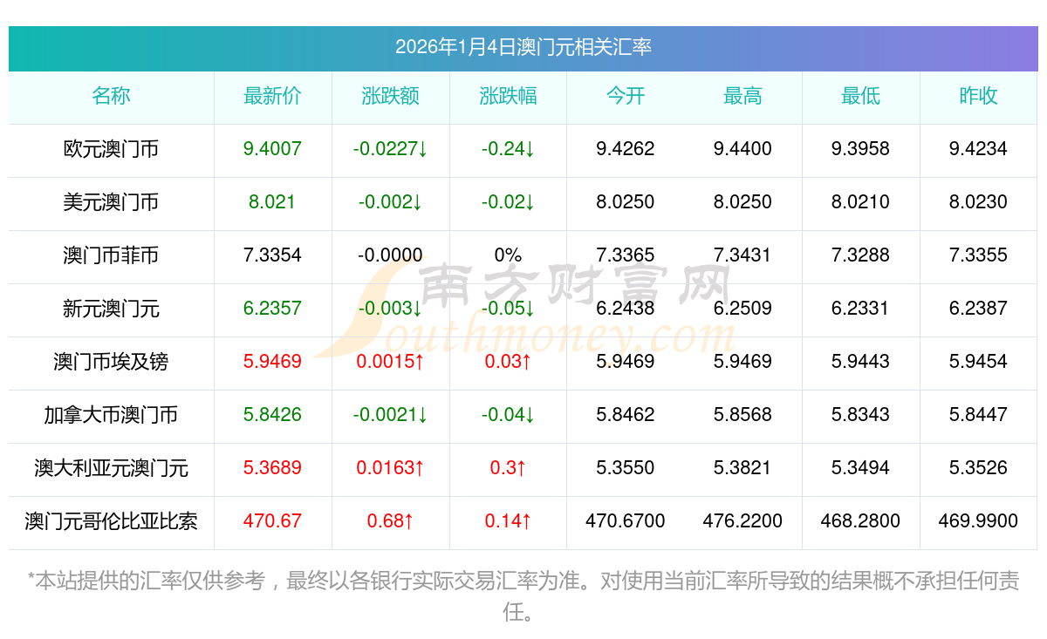
Task: Click change percent 0%
Action: point(508,255)
